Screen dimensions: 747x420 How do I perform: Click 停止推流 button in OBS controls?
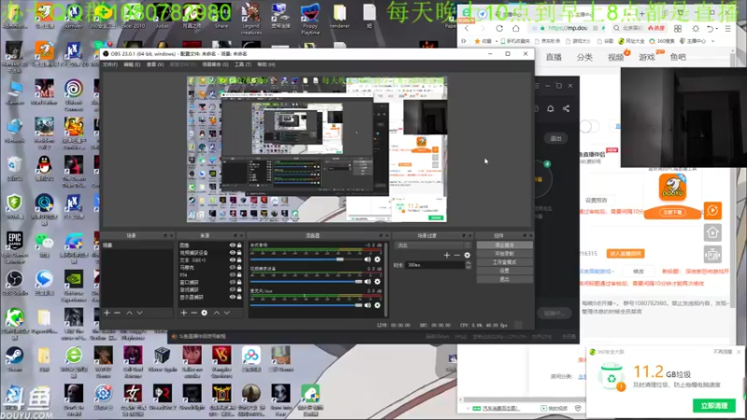pos(504,245)
